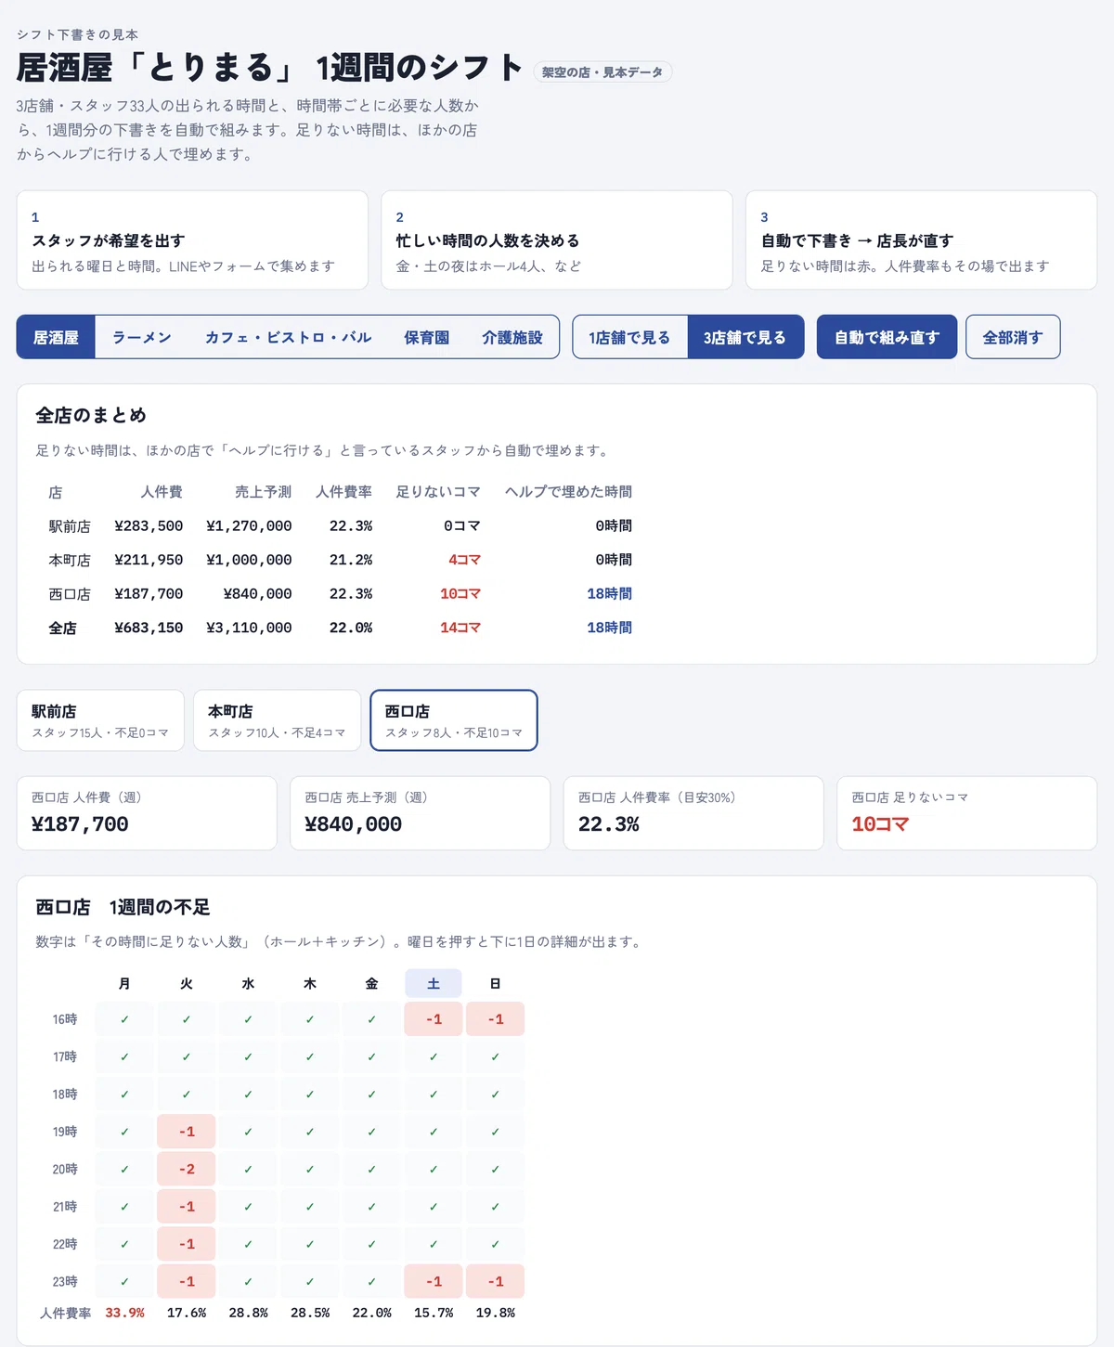Click Tuesday 20時 shortage cell -2
1114x1347 pixels.
[x=187, y=1169]
